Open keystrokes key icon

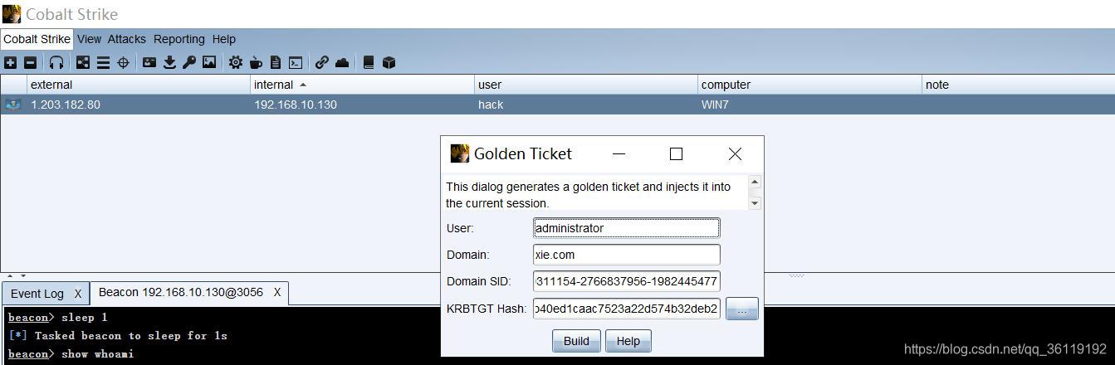(189, 62)
